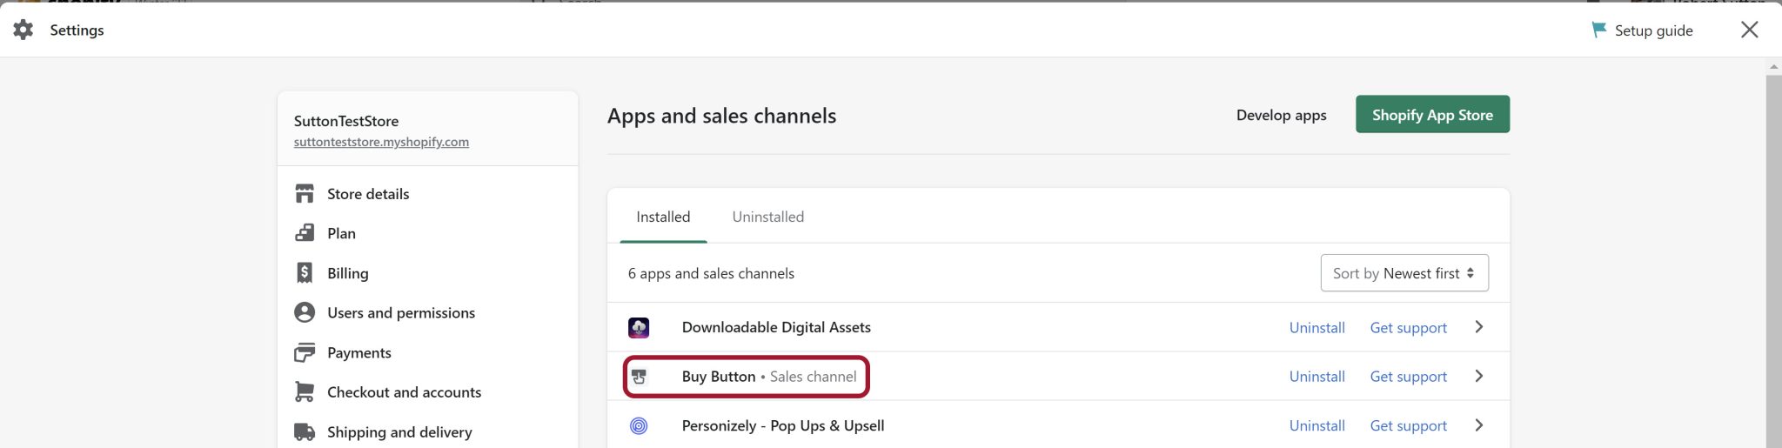Click the Personizely app icon

pyautogui.click(x=639, y=425)
